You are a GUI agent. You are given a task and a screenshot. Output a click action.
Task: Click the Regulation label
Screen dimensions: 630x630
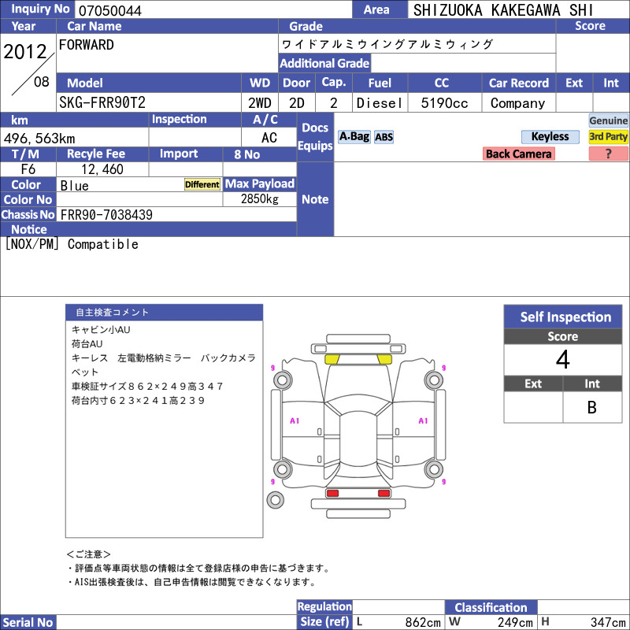(324, 606)
